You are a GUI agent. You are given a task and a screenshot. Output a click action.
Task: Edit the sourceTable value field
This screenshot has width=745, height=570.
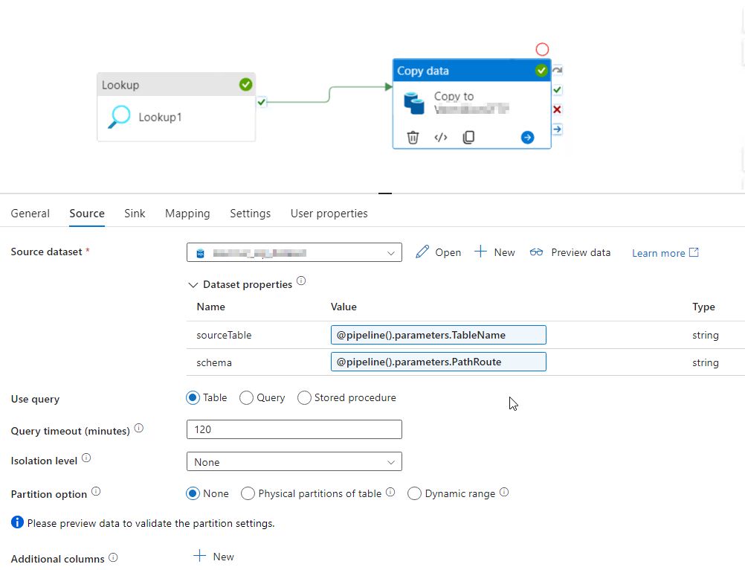tap(438, 335)
